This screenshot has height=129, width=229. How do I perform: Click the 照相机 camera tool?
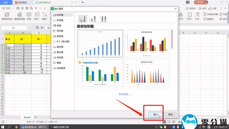[x=209, y=19]
